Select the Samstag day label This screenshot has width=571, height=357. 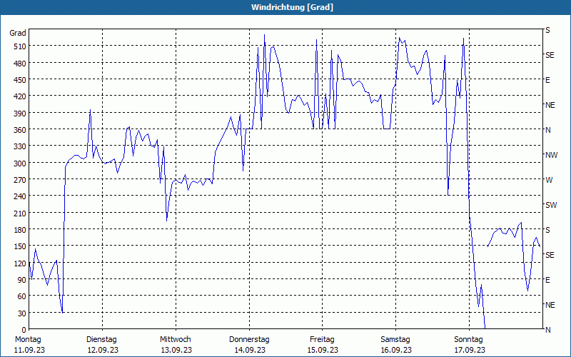tap(395, 340)
